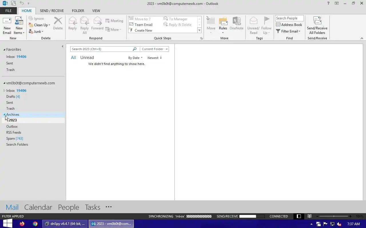The height and width of the screenshot is (228, 366).
Task: Toggle Newest sort order
Action: [x=155, y=58]
